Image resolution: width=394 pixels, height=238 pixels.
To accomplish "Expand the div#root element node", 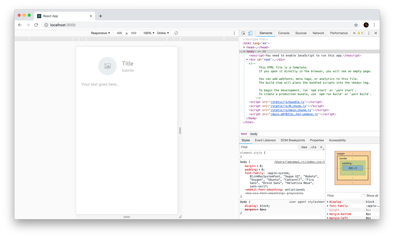I will pyautogui.click(x=247, y=59).
